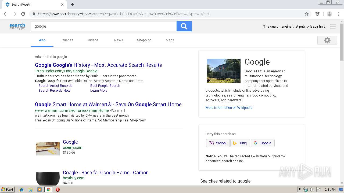Click the Google headquarters photo
The height and width of the screenshot is (193, 344).
pos(224,71)
